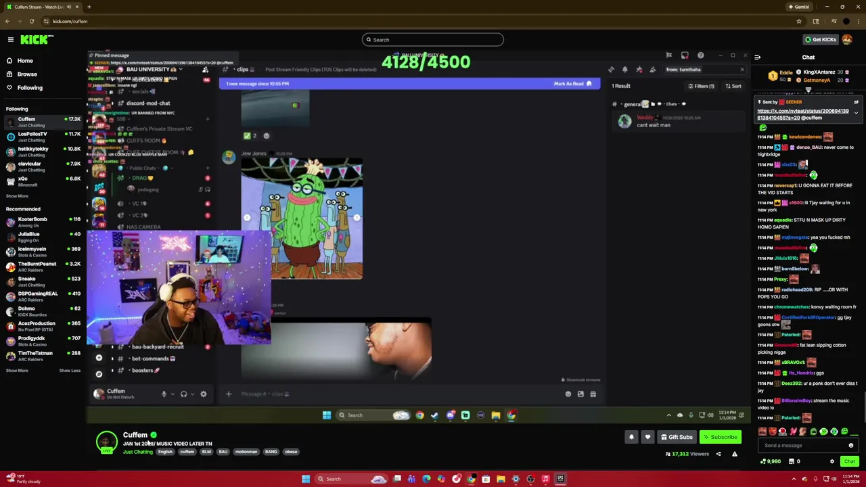Click Cuffem's channel avatar
Viewport: 866px width, 487px height.
[x=106, y=442]
